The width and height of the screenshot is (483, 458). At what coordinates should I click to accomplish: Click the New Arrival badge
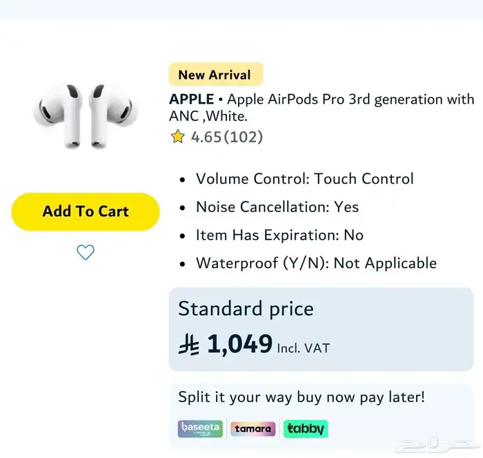click(x=215, y=75)
